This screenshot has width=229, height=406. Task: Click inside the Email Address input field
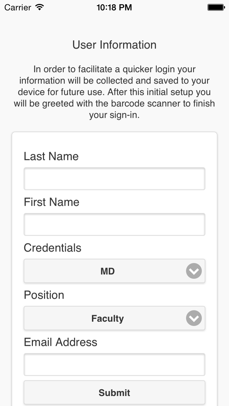[114, 365]
